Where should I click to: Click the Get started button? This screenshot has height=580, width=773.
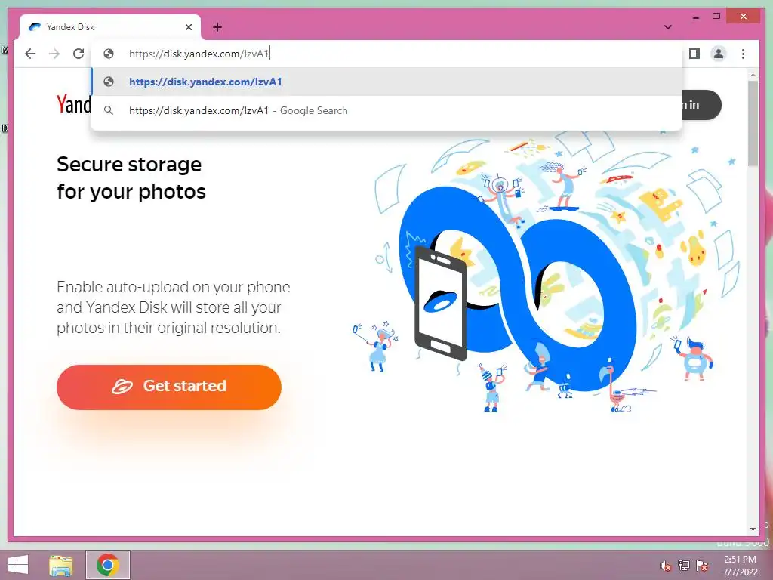click(169, 387)
